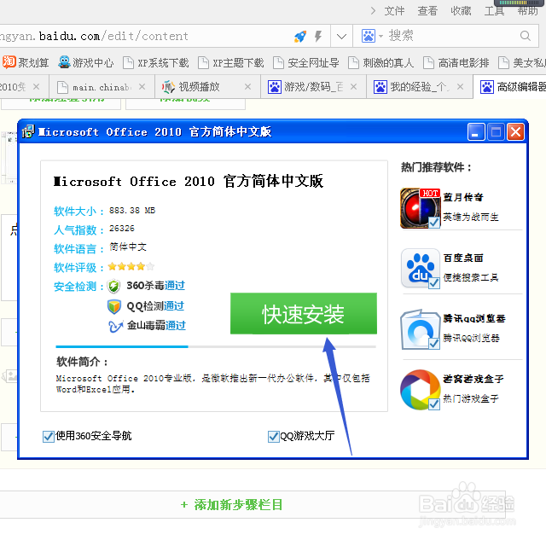This screenshot has width=546, height=540.
Task: Expand the menu bar chevron arrow
Action: coord(373,11)
